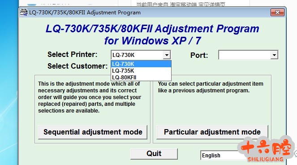Click the Select Printer combo box field
297x165 pixels.
[x=141, y=55]
